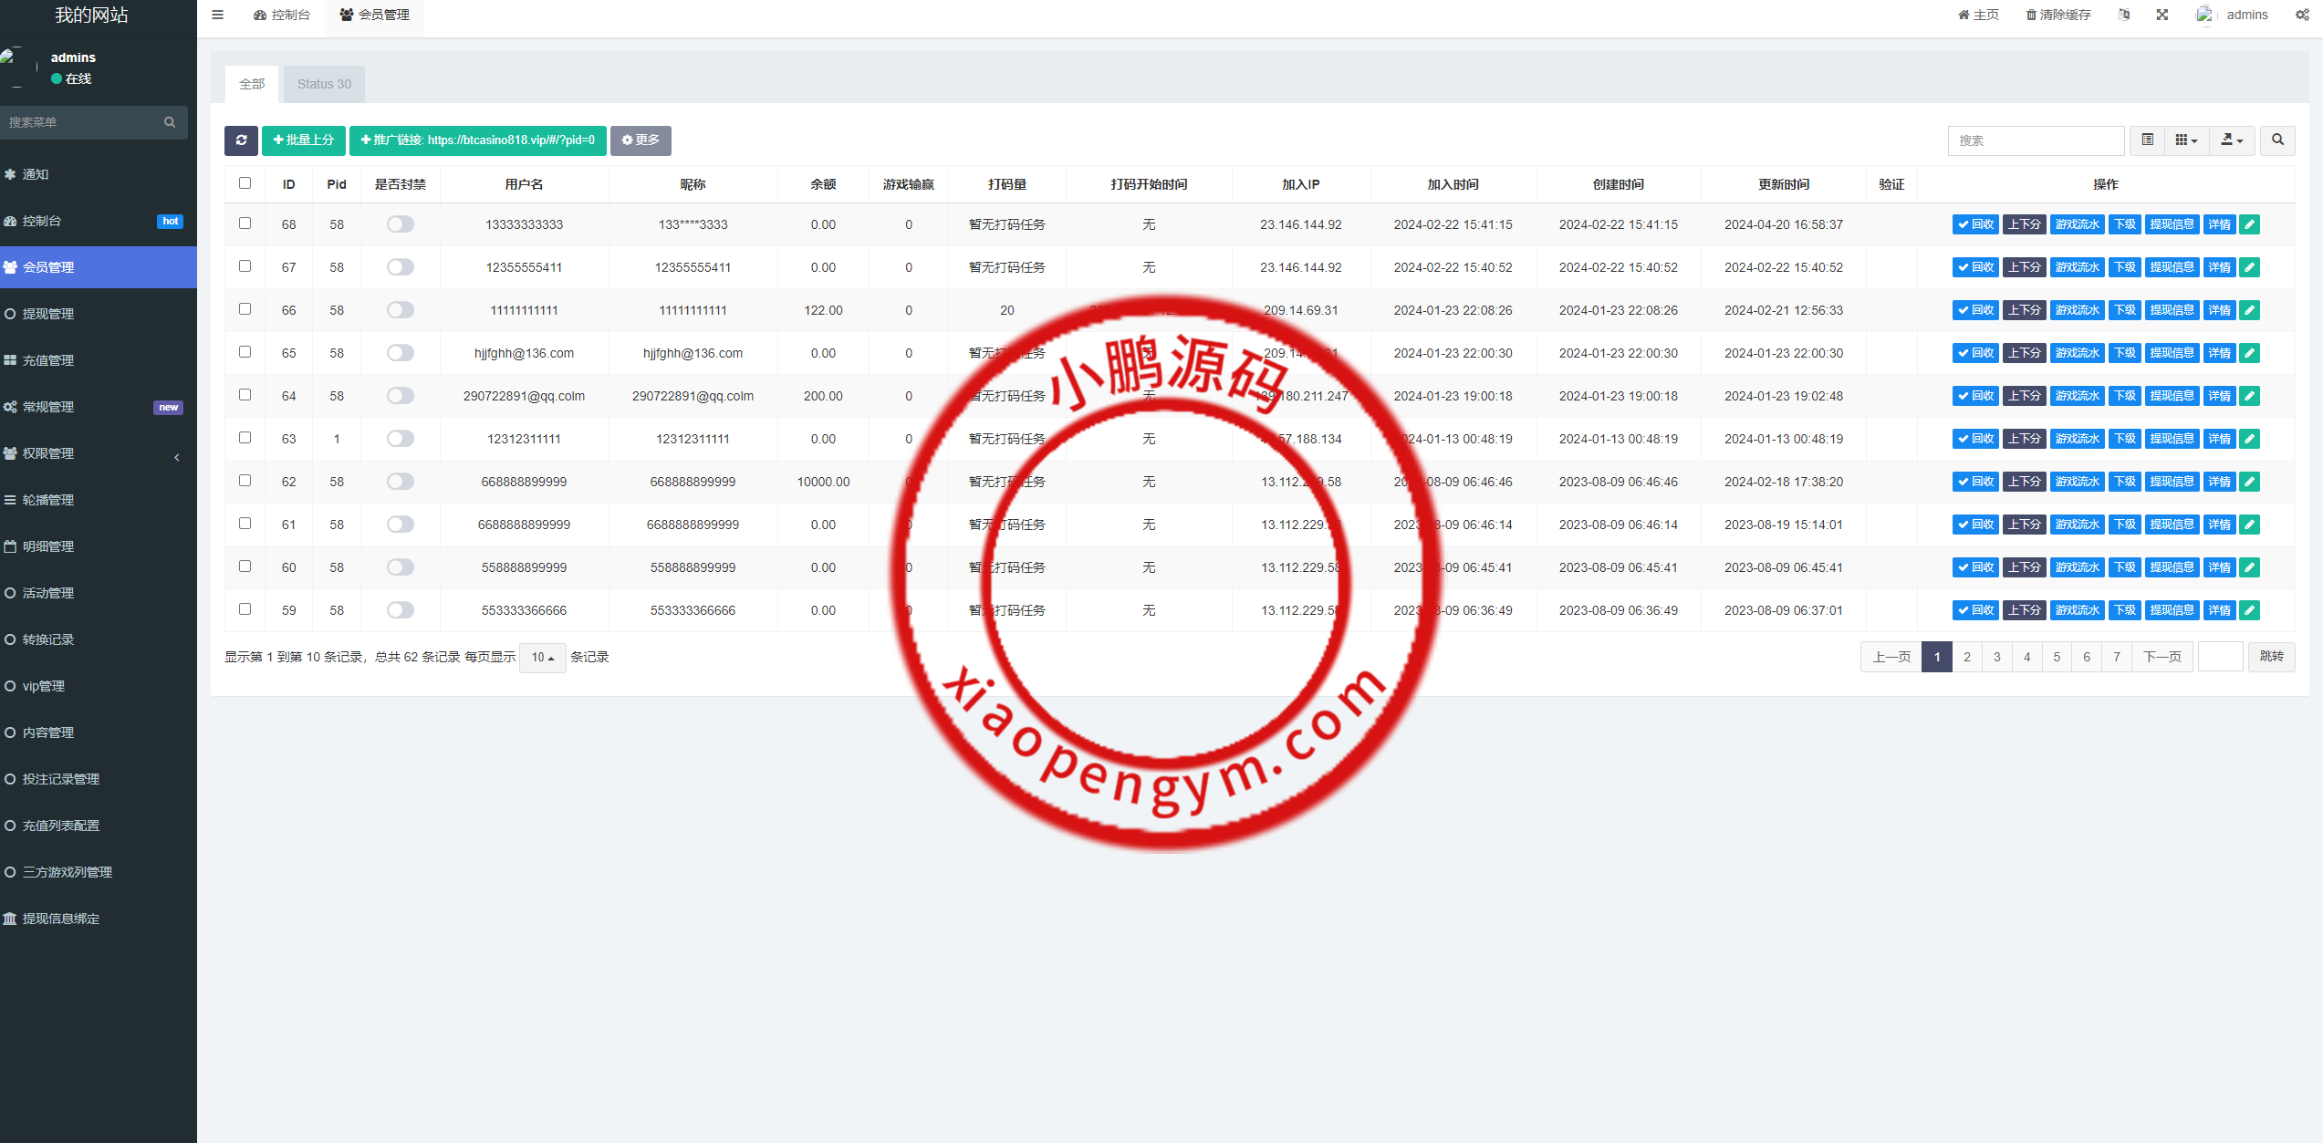Click 游戏流水 button for user 67
Screen dimensions: 2323x1143
pos(2077,267)
